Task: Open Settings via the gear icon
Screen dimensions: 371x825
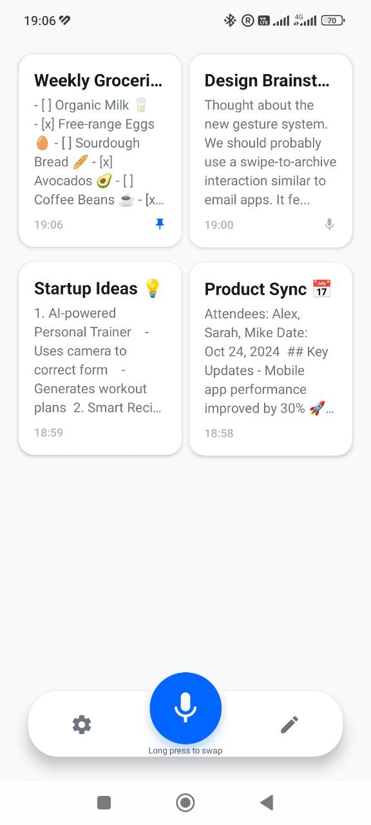Action: (x=81, y=724)
